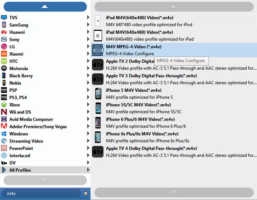Expand the Motorola submenu arrow
This screenshot has height=200, width=257.
click(88, 68)
